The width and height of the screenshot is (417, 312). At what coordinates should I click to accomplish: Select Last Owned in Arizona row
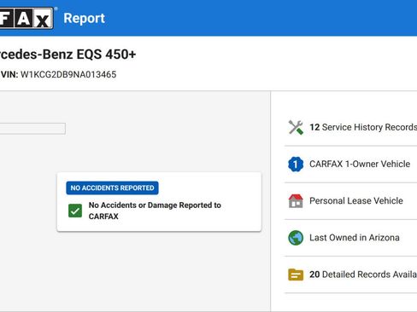pos(350,238)
